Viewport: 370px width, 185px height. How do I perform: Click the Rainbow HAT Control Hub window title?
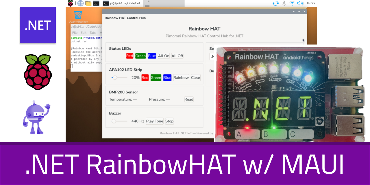[125, 18]
